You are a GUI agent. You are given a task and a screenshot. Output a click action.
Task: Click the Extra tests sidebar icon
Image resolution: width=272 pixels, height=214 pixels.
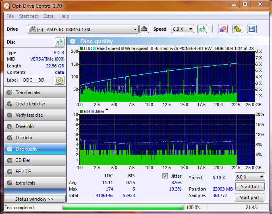click(9, 183)
